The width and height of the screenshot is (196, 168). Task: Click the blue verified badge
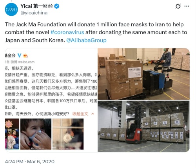(x=56, y=6)
